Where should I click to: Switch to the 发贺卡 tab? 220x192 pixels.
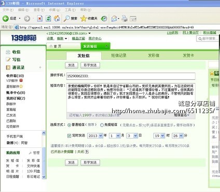pos(188,56)
